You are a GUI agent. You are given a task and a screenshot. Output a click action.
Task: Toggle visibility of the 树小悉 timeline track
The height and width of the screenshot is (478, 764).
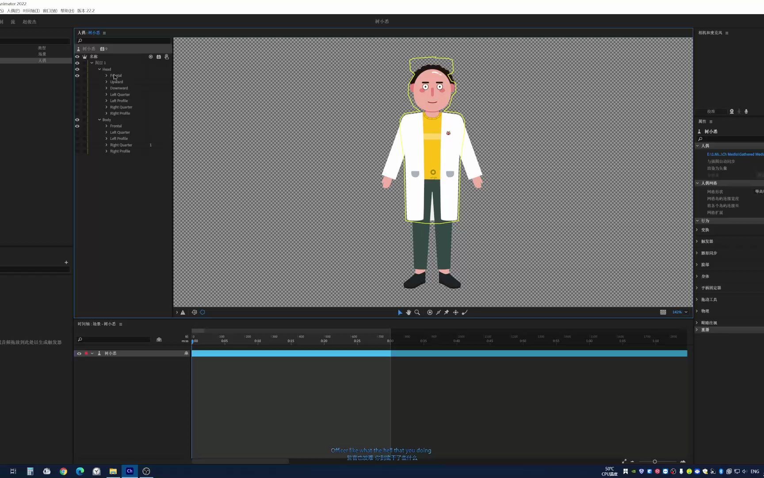[x=79, y=353]
